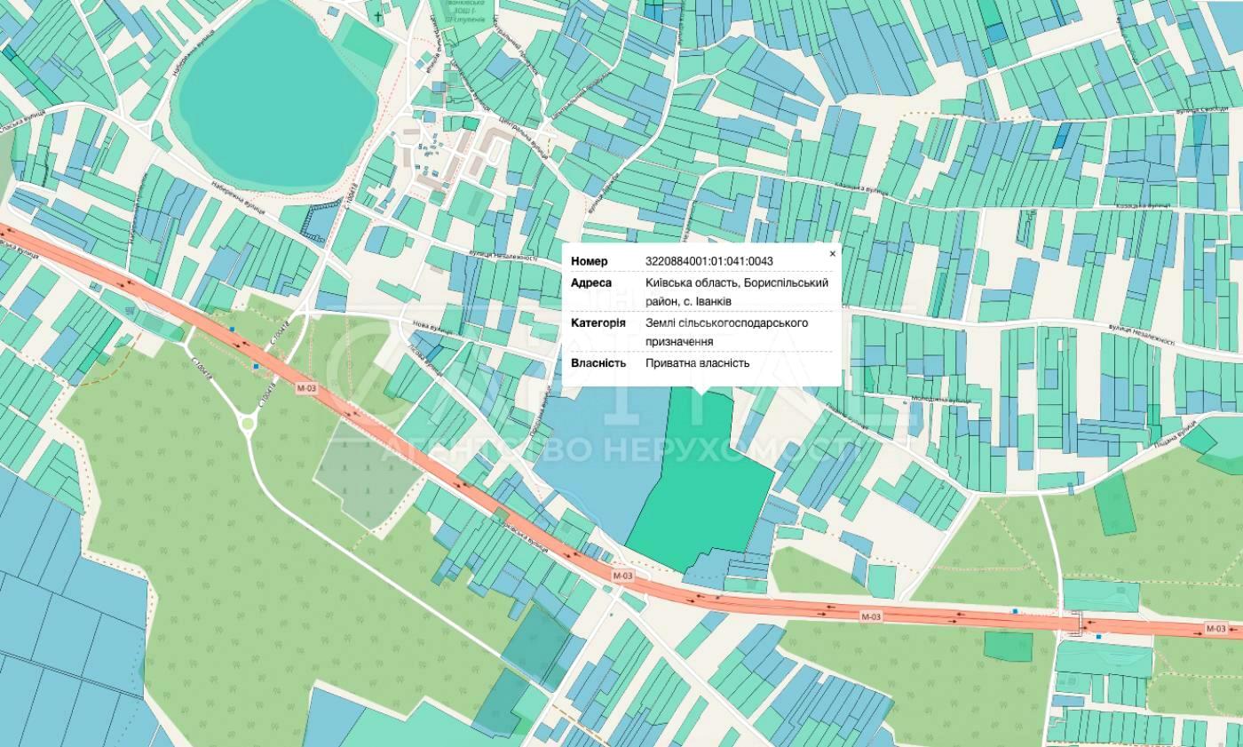
Task: Close the parcel info popup
Action: point(832,254)
